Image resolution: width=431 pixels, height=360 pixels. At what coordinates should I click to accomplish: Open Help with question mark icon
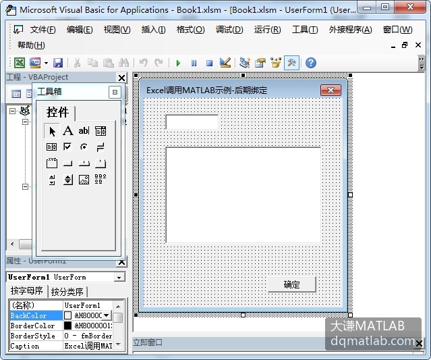[311, 63]
